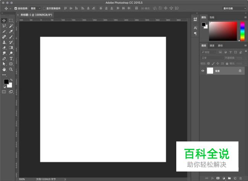
Task: Open the 图层 auto-select target dropdown
Action: point(35,8)
